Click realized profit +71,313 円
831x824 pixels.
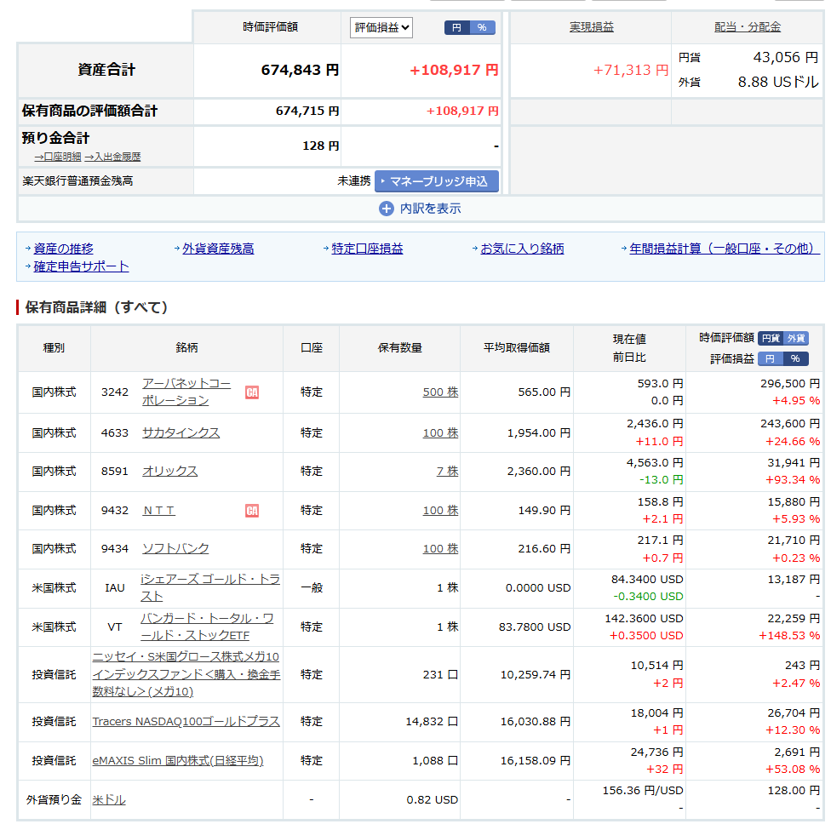pos(631,70)
